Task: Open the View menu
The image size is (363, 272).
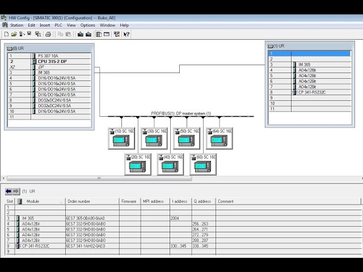Action: (x=71, y=25)
